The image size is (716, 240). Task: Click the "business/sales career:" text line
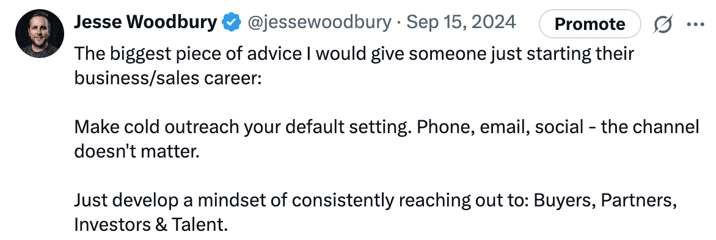point(167,79)
